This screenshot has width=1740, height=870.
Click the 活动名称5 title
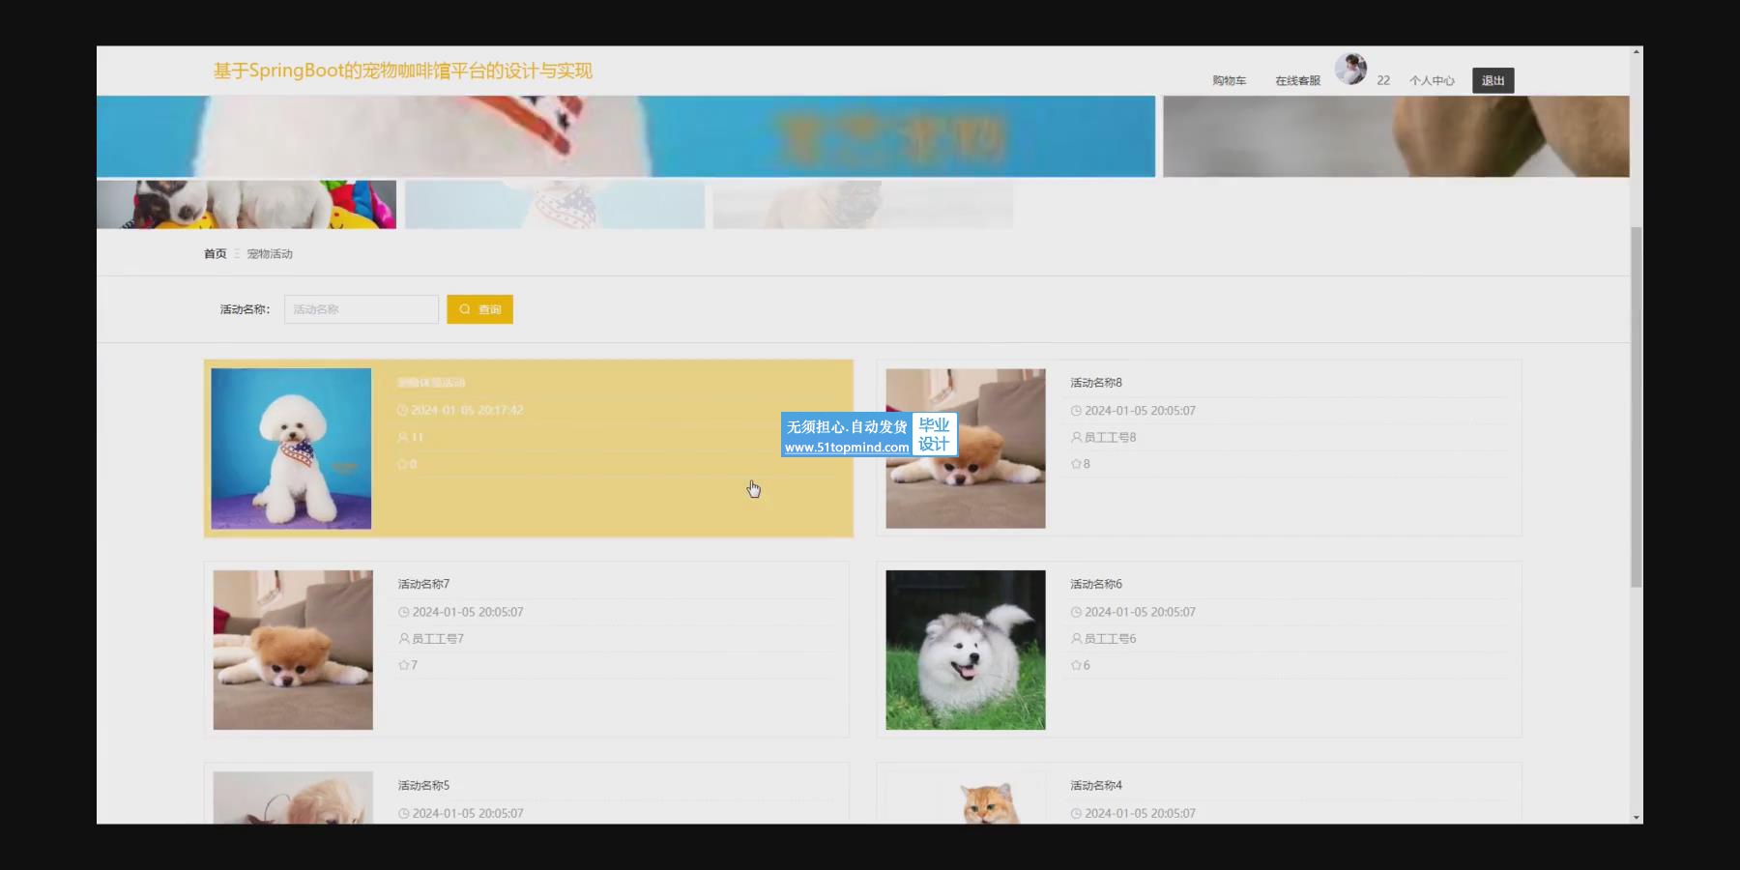click(423, 785)
